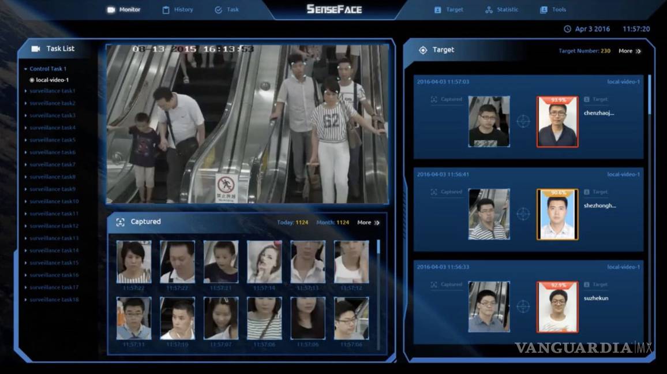Click the compare crosshair in the 11:57:03 match
The width and height of the screenshot is (667, 374).
(x=523, y=121)
